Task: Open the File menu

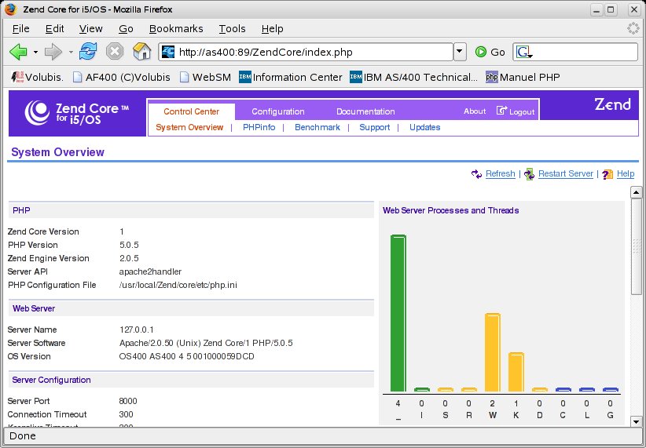Action: pyautogui.click(x=21, y=29)
